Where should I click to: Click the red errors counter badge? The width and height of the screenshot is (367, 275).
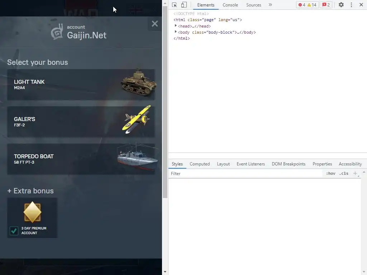[302, 5]
